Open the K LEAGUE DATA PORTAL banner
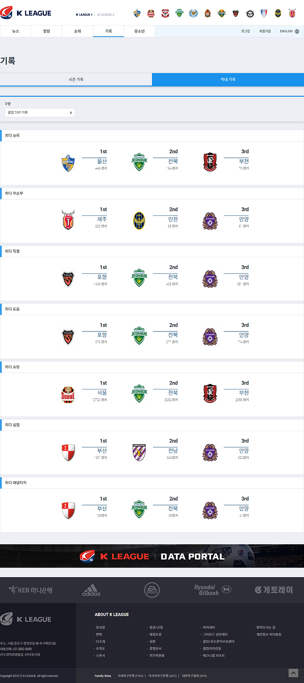 [152, 556]
